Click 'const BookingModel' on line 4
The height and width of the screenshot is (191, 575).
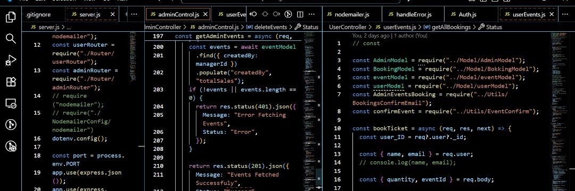(x=383, y=69)
